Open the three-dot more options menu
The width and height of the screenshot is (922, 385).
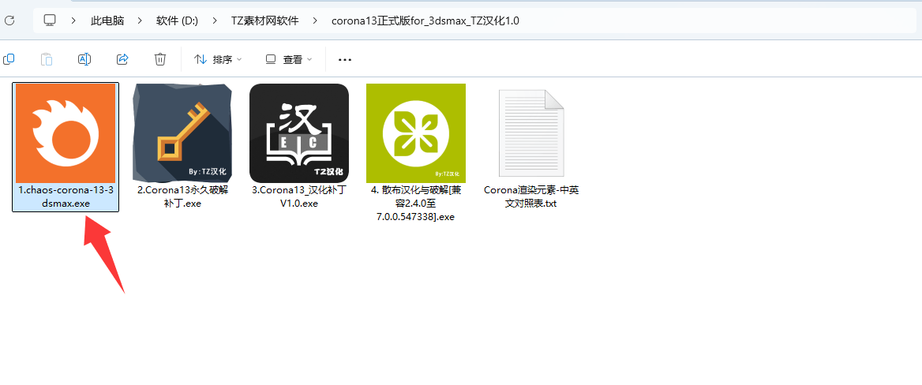345,59
